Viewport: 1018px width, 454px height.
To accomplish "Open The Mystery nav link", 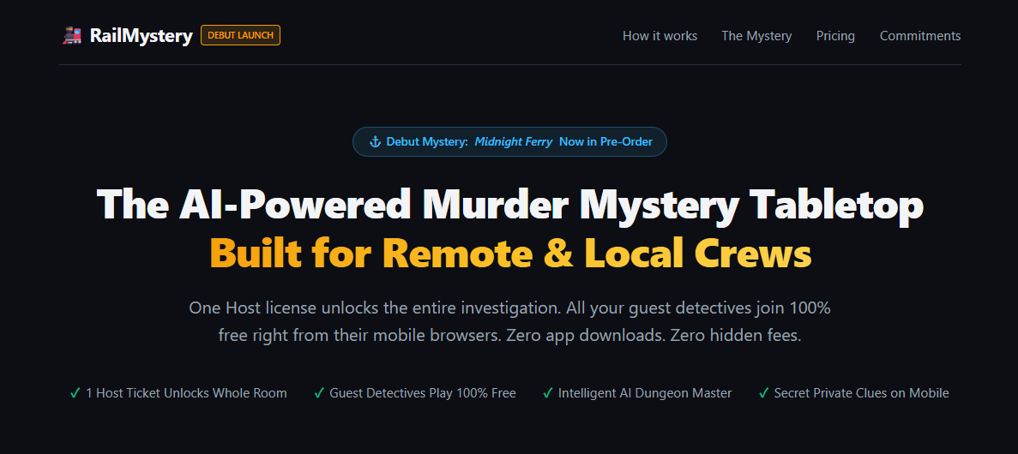I will (x=756, y=36).
